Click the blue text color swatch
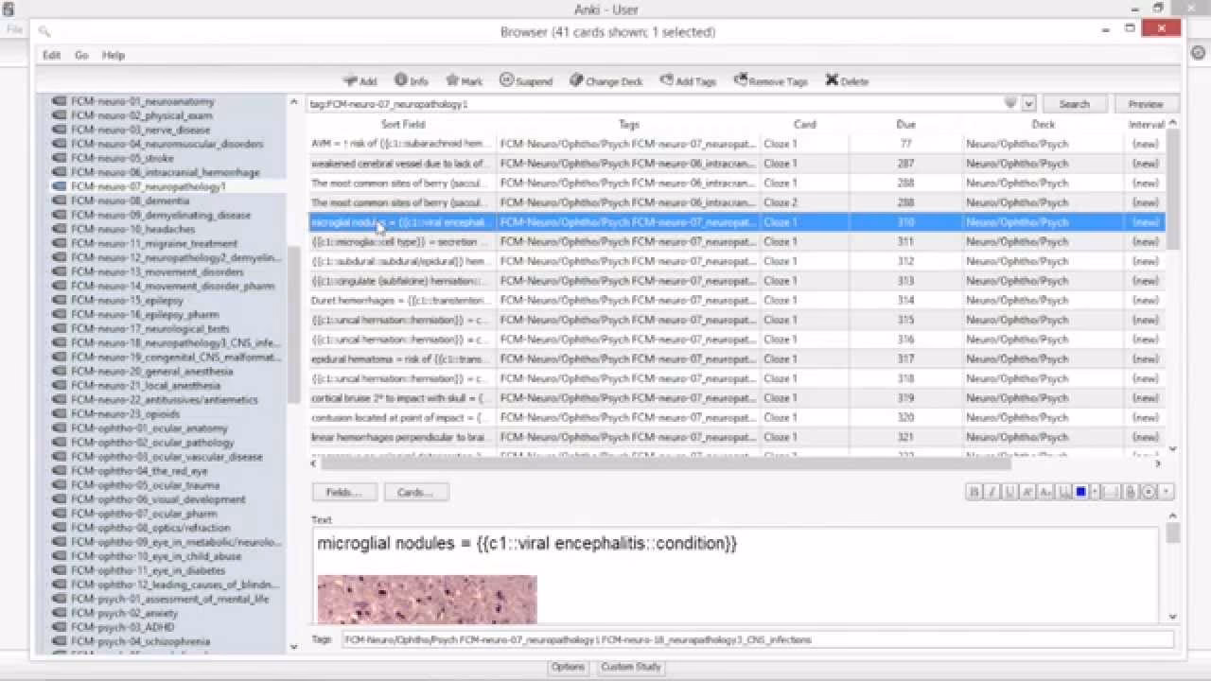Viewport: 1211px width, 681px height. (1081, 492)
